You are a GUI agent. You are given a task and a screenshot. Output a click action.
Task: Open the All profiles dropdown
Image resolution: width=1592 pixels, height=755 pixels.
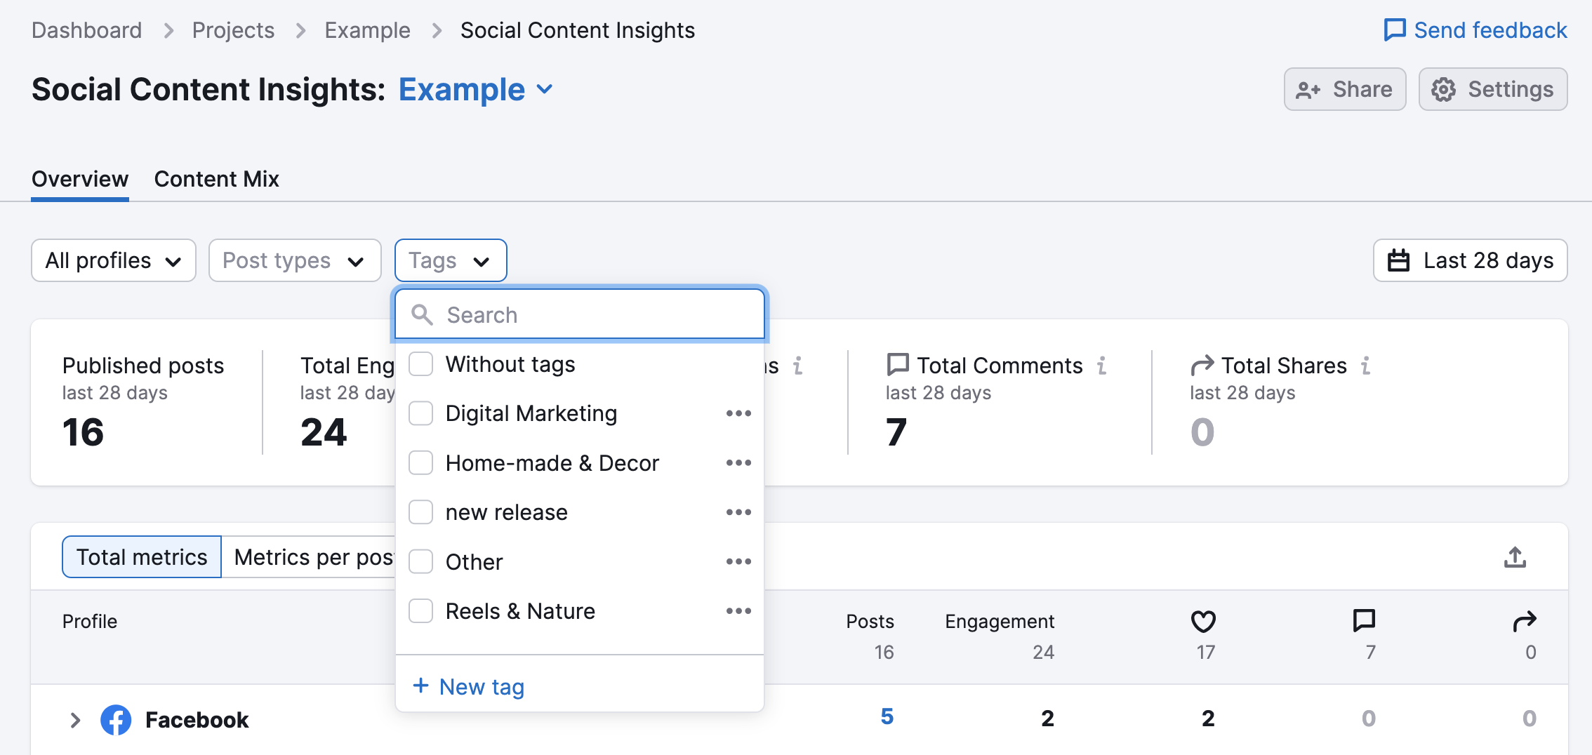click(x=113, y=260)
